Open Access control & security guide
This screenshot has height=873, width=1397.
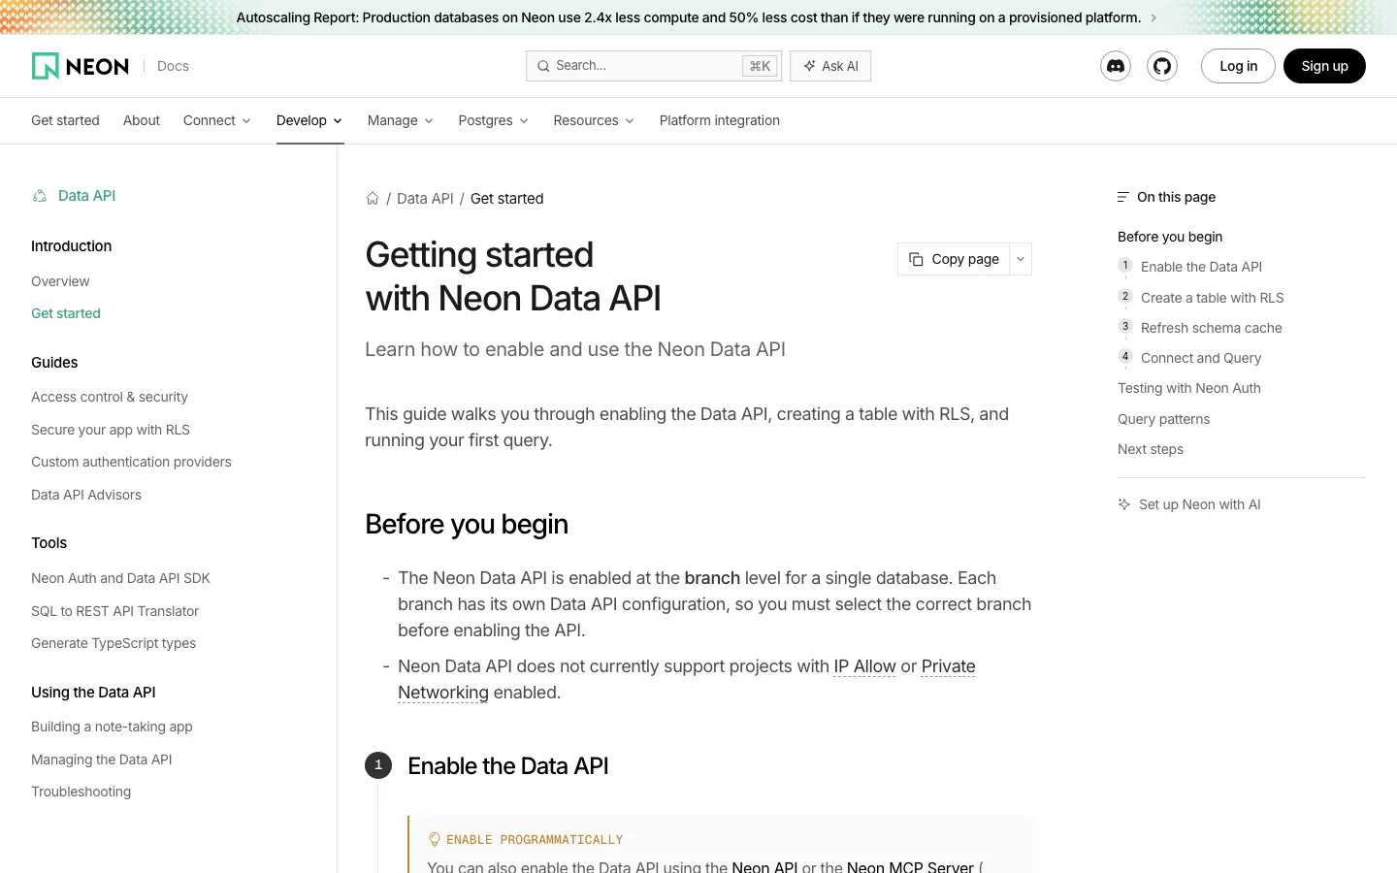click(x=110, y=397)
